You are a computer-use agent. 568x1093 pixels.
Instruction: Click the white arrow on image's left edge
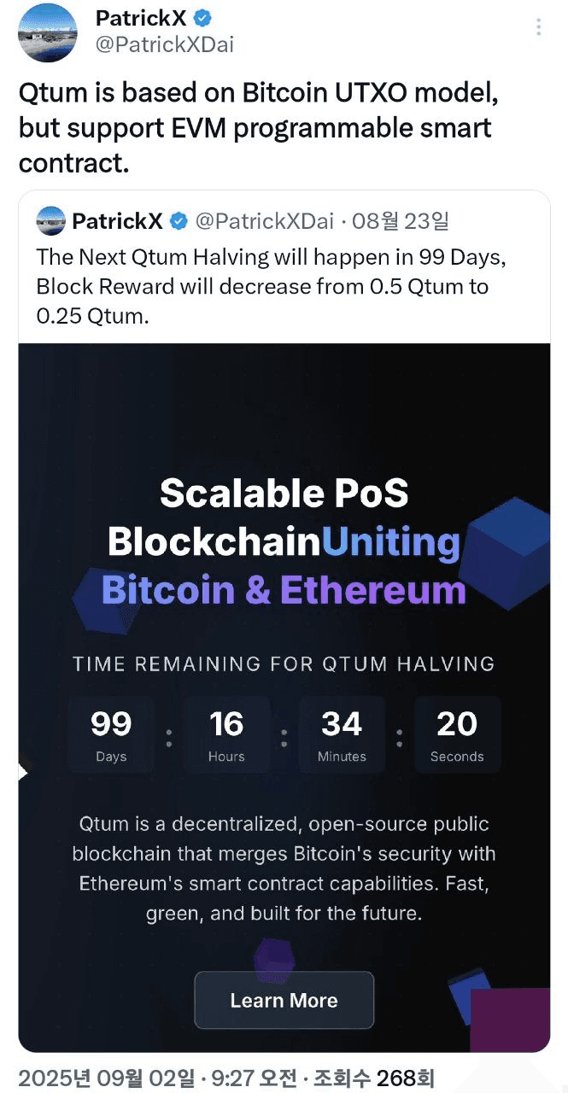[23, 773]
